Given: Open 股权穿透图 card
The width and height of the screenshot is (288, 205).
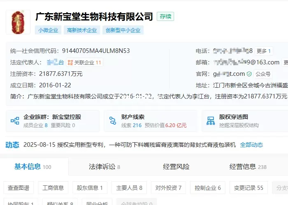Looking at the screenshot, I should [x=245, y=121].
